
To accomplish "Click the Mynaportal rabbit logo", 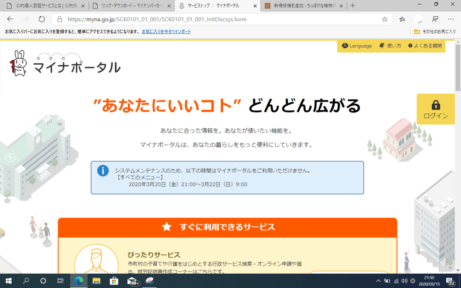I will (x=18, y=63).
